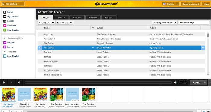Click the plus icon on the selected Daniel Johnston row
The height and width of the screenshot is (112, 211).
[x=40, y=48]
